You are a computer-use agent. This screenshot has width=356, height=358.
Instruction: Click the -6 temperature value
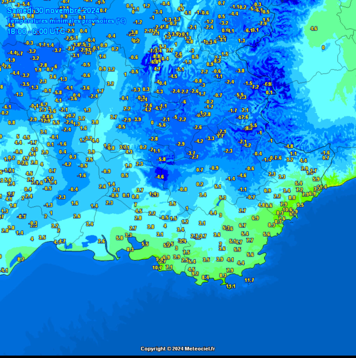184,102
